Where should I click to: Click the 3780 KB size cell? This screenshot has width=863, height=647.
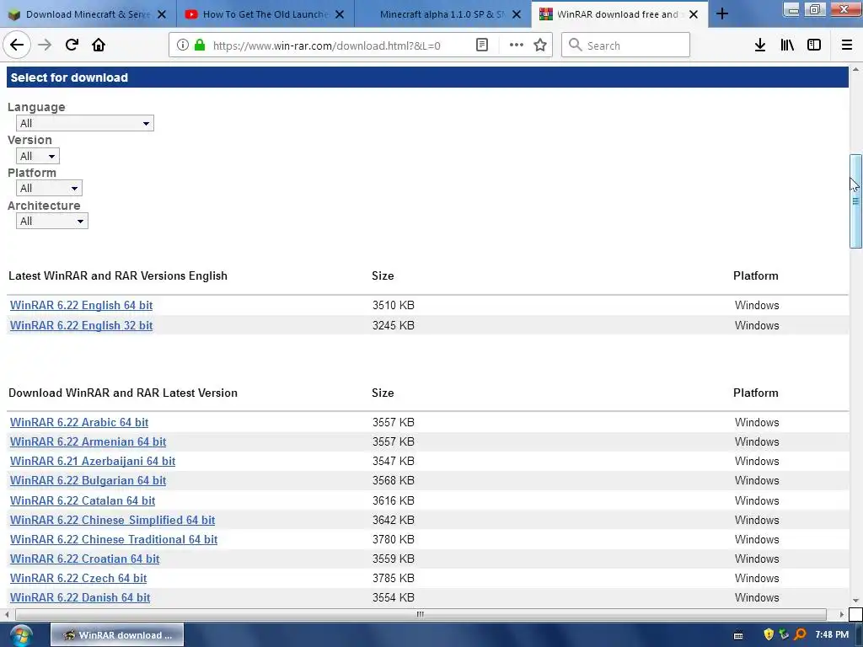click(393, 540)
